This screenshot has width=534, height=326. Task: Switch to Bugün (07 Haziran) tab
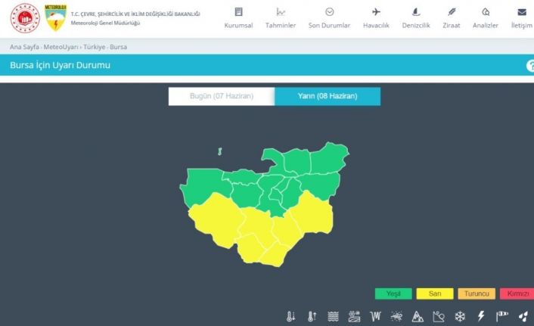222,97
